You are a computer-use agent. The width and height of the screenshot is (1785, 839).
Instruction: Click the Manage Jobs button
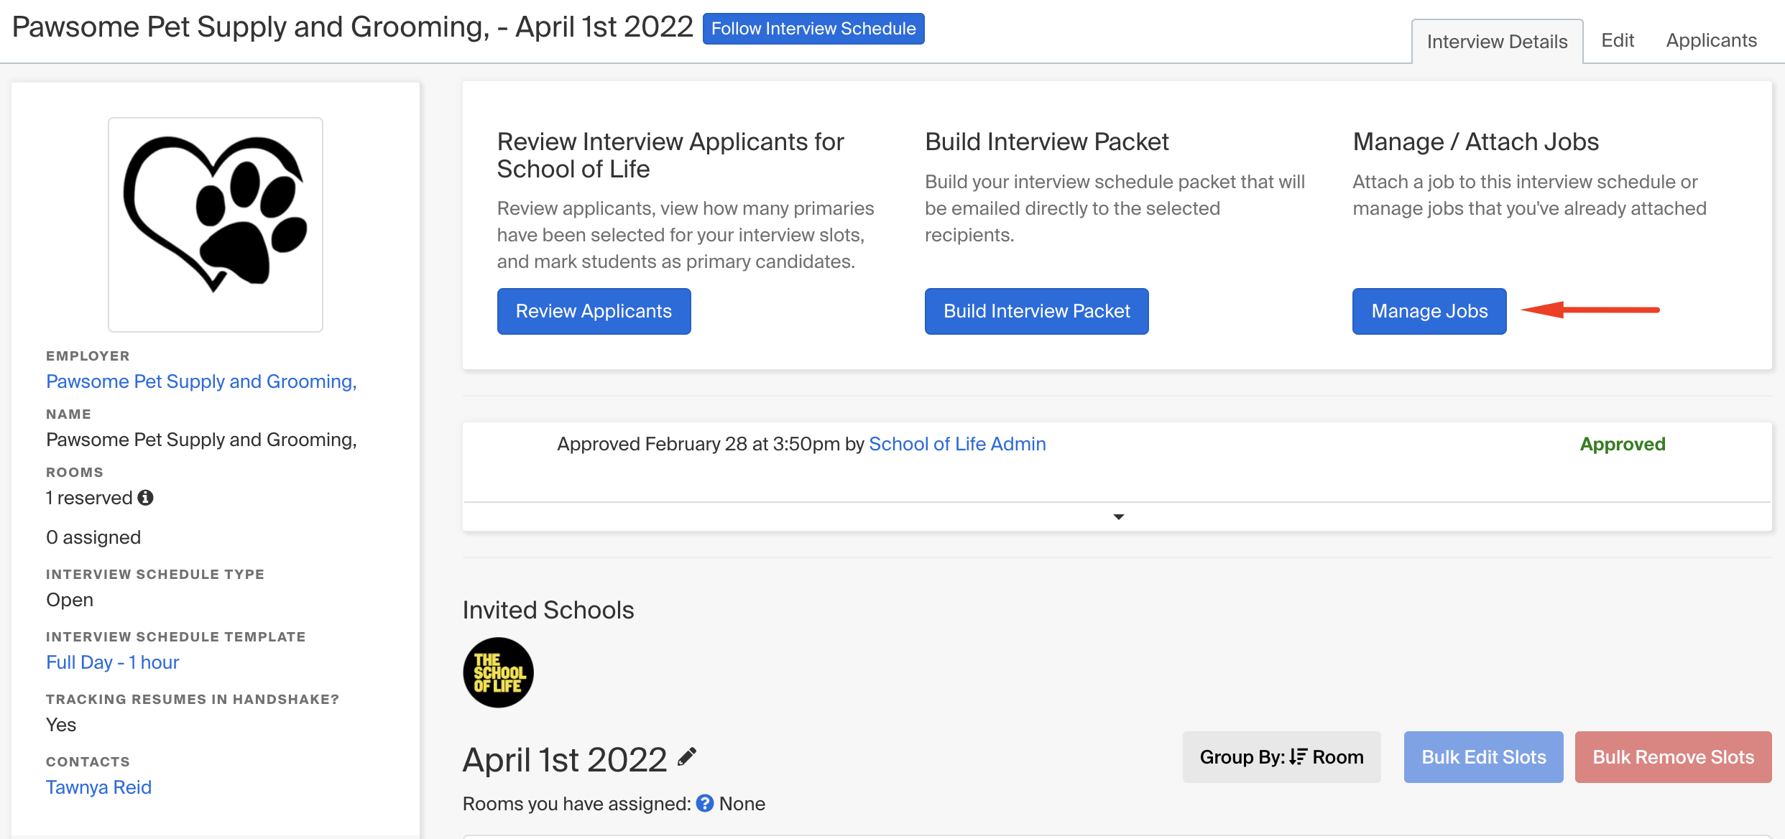click(1429, 311)
